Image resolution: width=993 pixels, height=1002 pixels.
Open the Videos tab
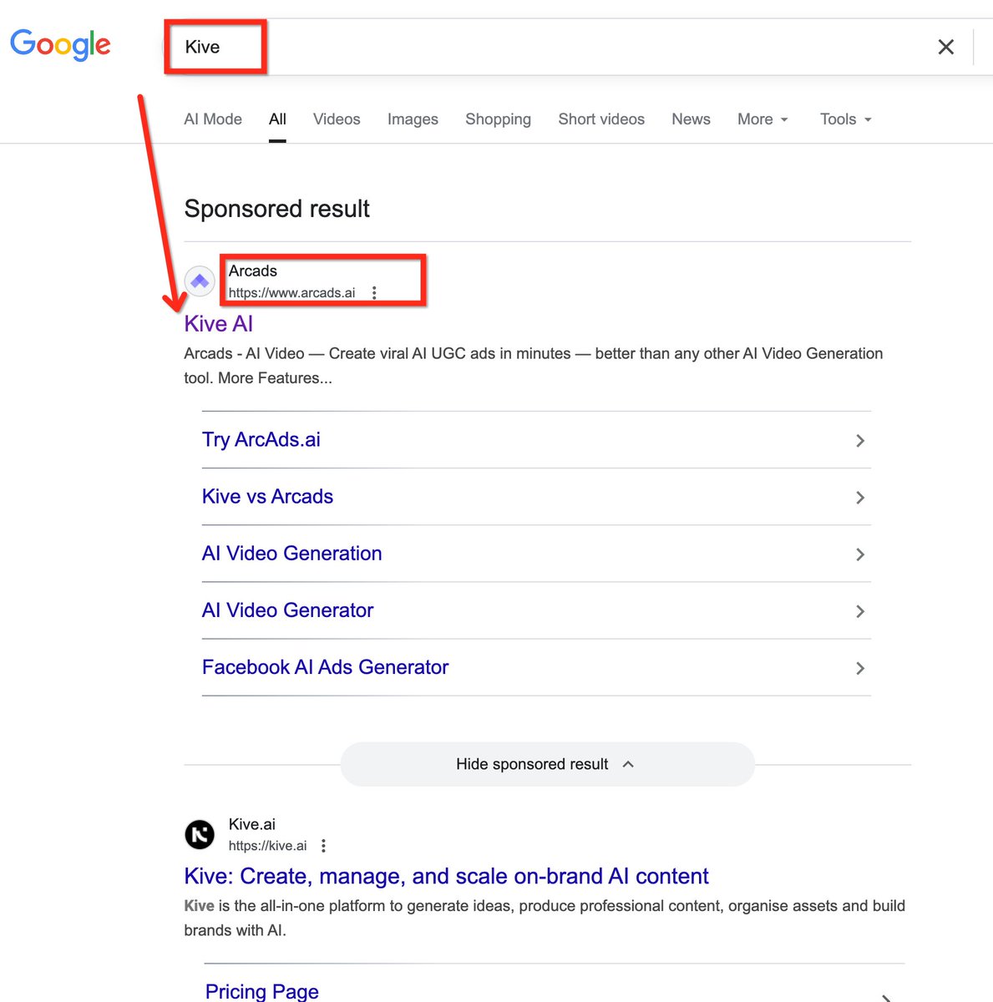(x=337, y=119)
